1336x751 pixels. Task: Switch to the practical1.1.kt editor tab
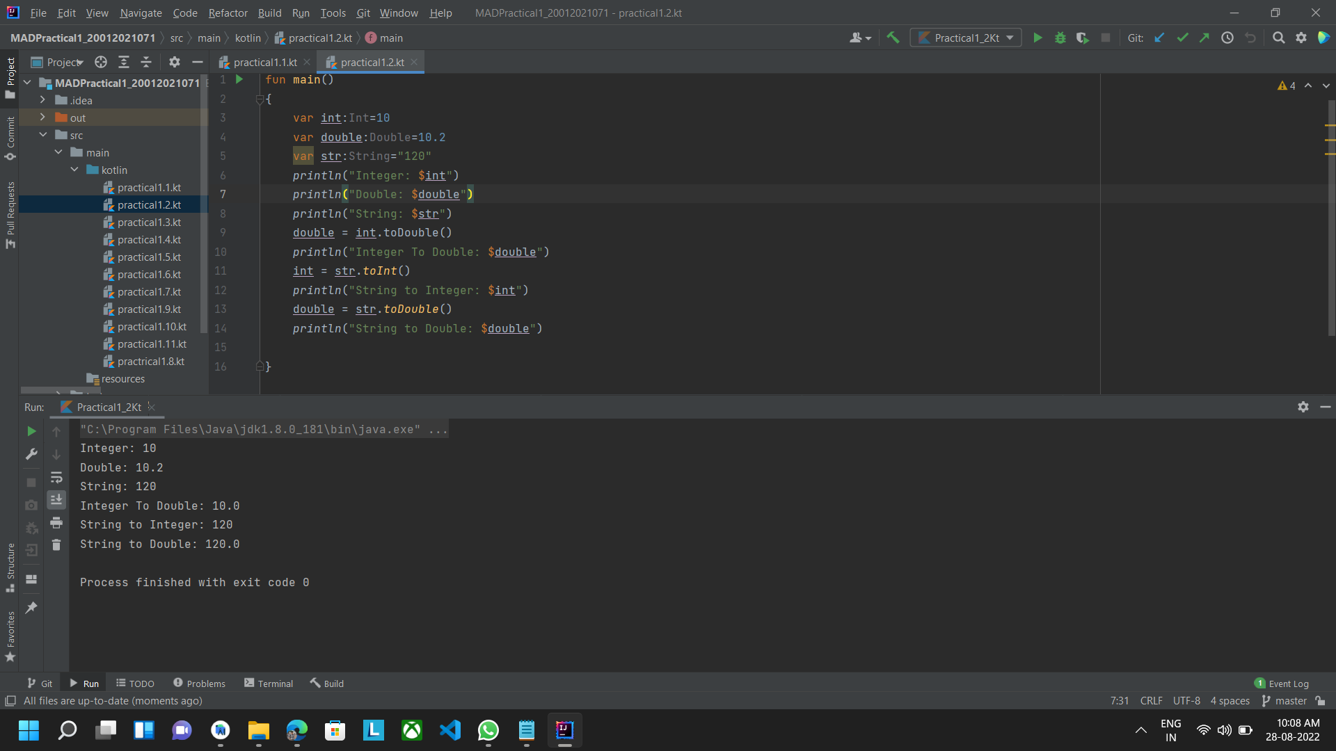tap(263, 62)
